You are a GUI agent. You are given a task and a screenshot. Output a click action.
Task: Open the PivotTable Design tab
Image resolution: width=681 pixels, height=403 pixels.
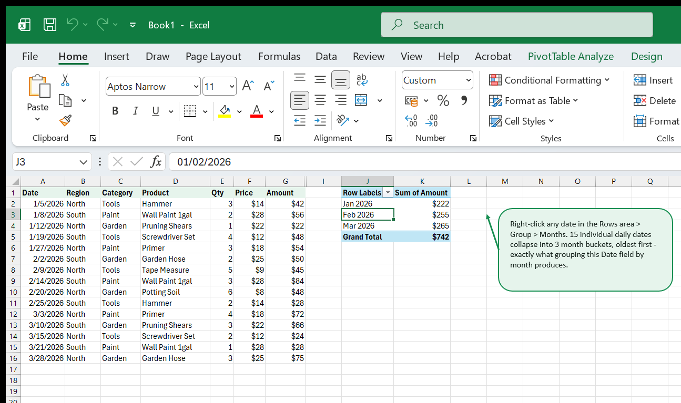647,56
